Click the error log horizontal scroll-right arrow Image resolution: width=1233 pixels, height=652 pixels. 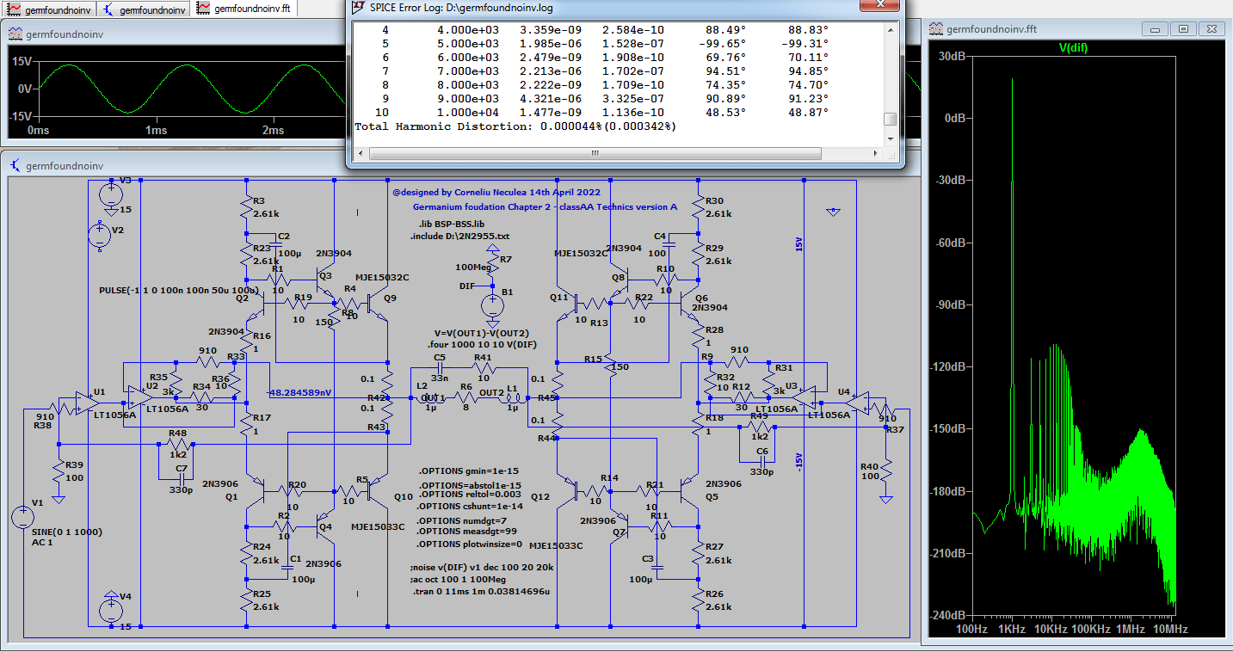[x=876, y=152]
